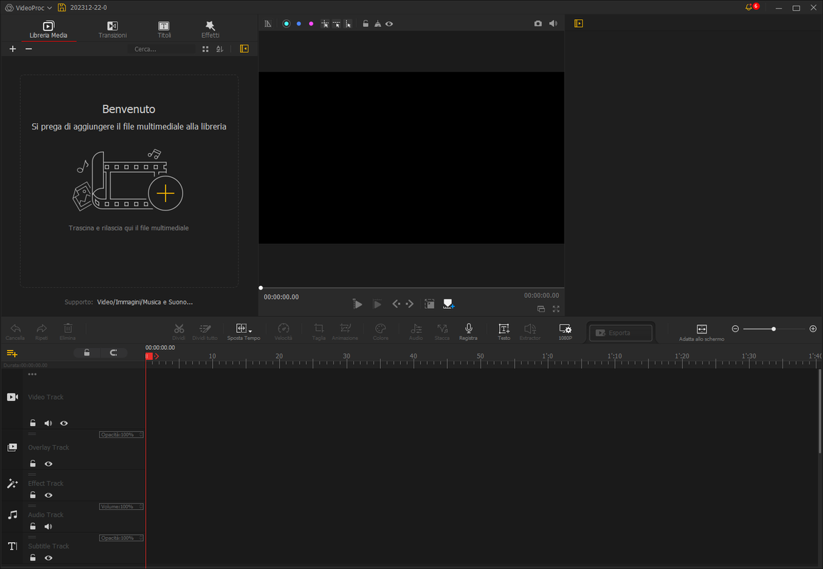Toggle the magnet snapping button above tracks
Screen dimensions: 823x569
coord(113,353)
